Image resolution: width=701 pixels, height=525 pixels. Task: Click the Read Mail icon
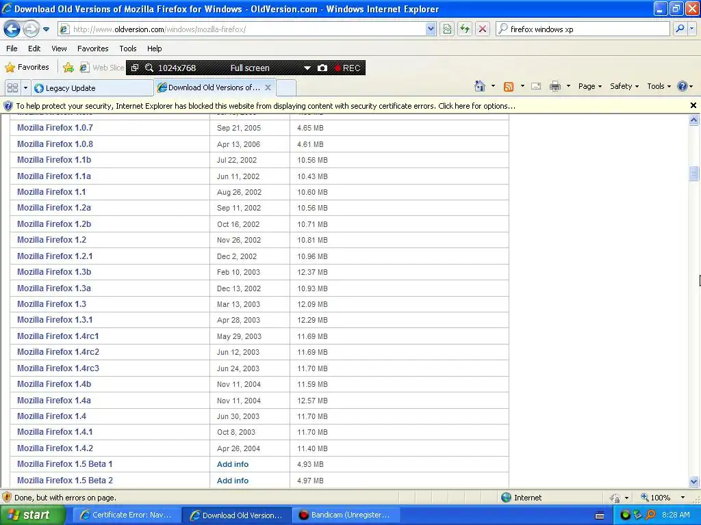(536, 86)
